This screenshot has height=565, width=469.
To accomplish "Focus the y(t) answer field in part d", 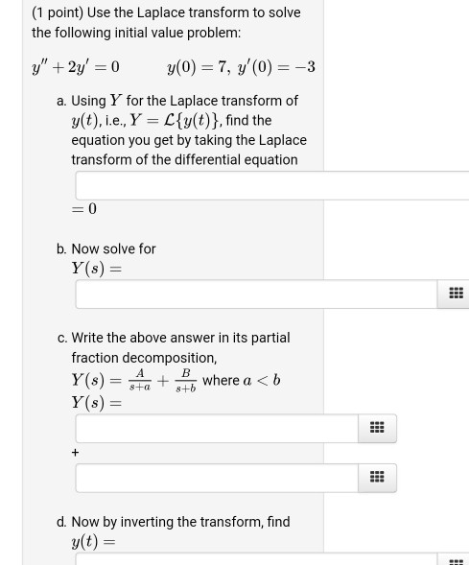I will pyautogui.click(x=256, y=559).
